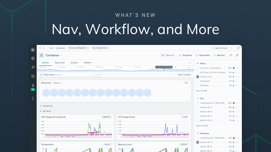Image resolution: width=271 pixels, height=152 pixels.
Task: Go forward with right chevron arrow
Action: [43, 48]
